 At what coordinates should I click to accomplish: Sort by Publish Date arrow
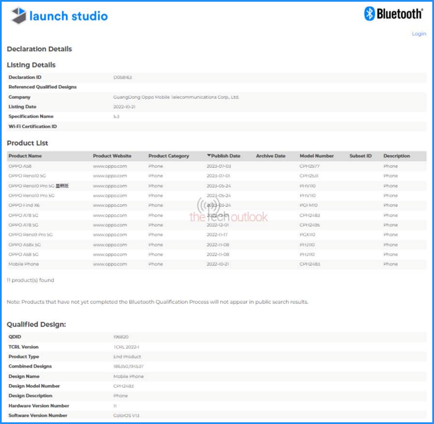click(x=209, y=155)
